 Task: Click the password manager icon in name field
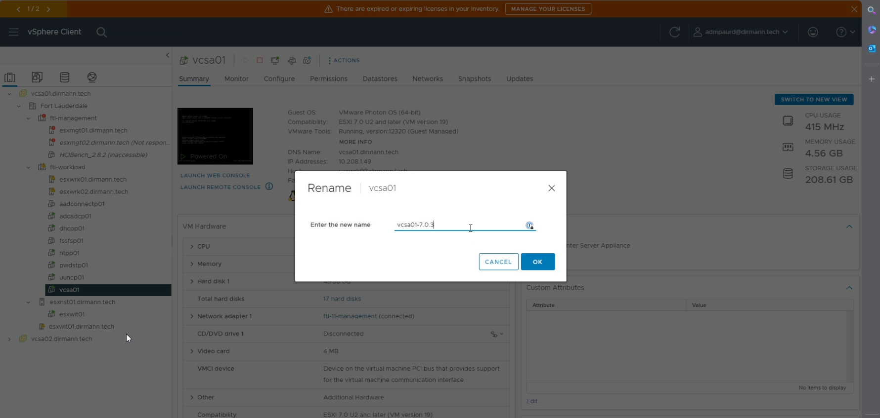click(x=529, y=226)
